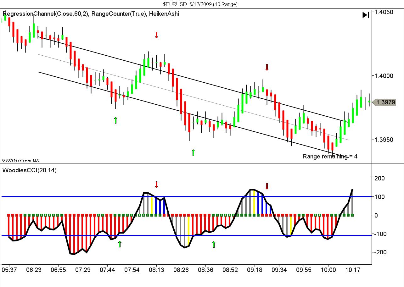Screen dimensions: 404x287
Task: Click the 09:55 time axis label
Action: (304, 270)
